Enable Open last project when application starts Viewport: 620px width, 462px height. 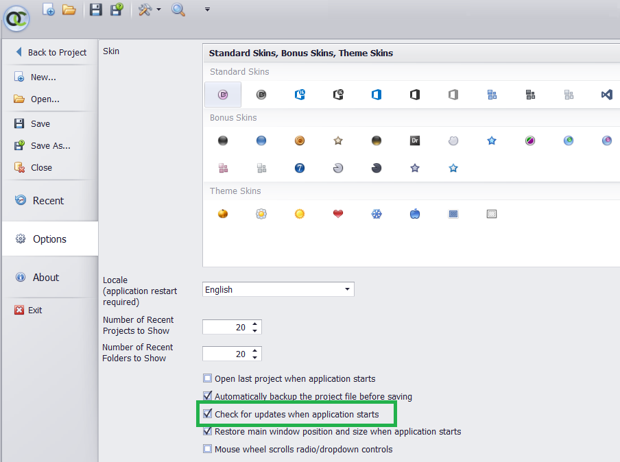(x=208, y=378)
